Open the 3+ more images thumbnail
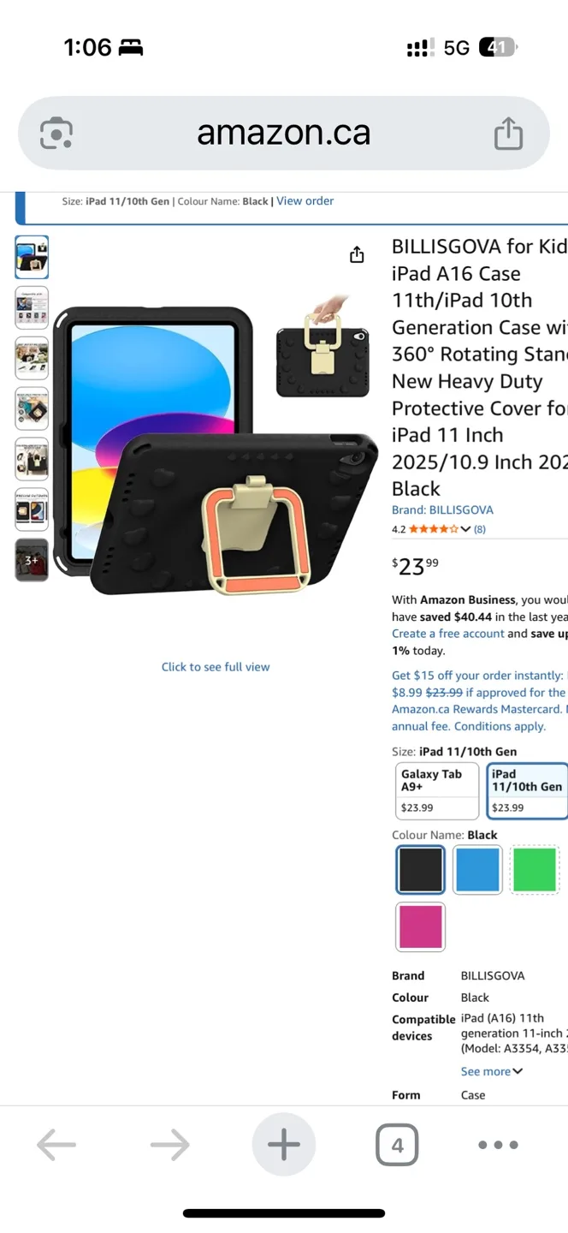This screenshot has width=568, height=1233. 32,560
